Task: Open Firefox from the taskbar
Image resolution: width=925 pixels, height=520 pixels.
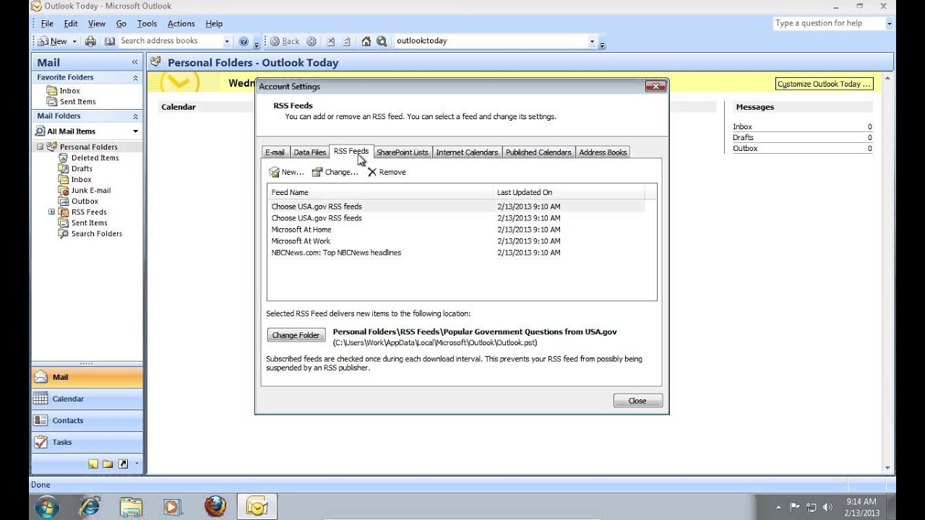Action: (x=215, y=506)
